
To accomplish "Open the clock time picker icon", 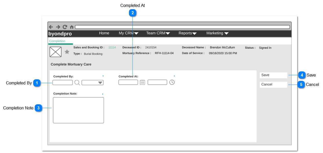I will [x=172, y=82].
